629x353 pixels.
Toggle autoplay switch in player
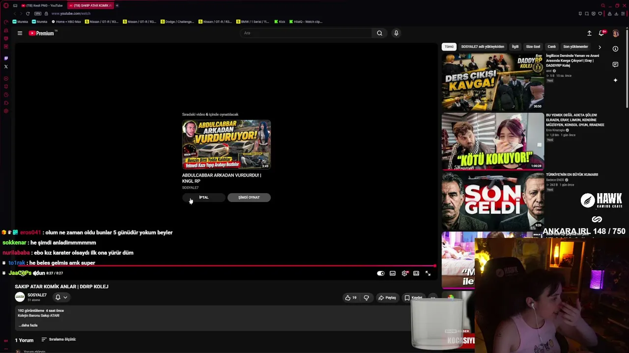coord(381,273)
